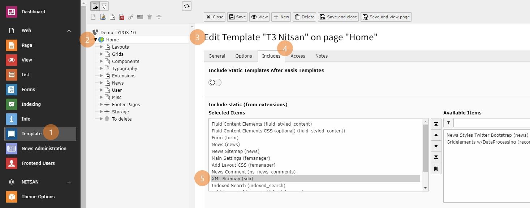Collapse the Home node in the page tree
This screenshot has height=208, width=530.
95,40
